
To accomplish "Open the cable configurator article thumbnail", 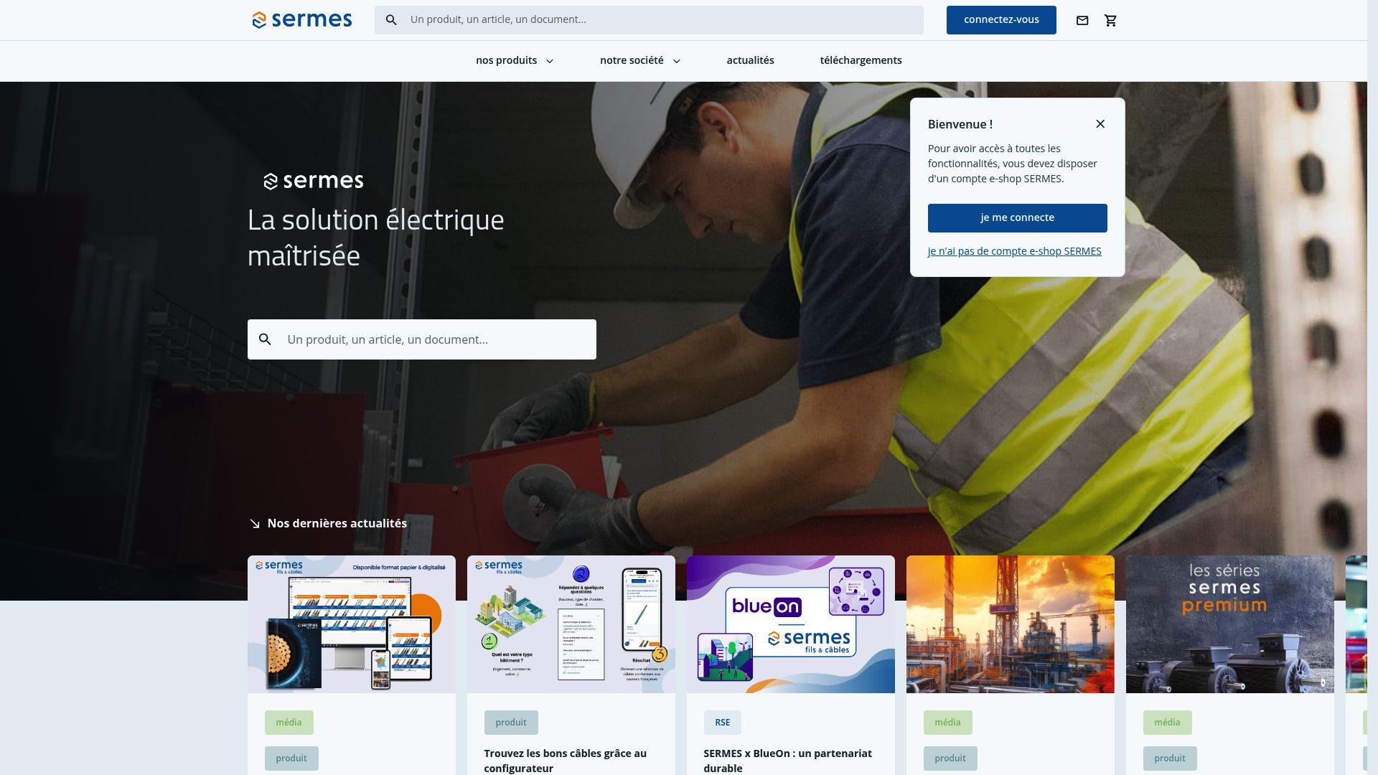I will coord(571,624).
